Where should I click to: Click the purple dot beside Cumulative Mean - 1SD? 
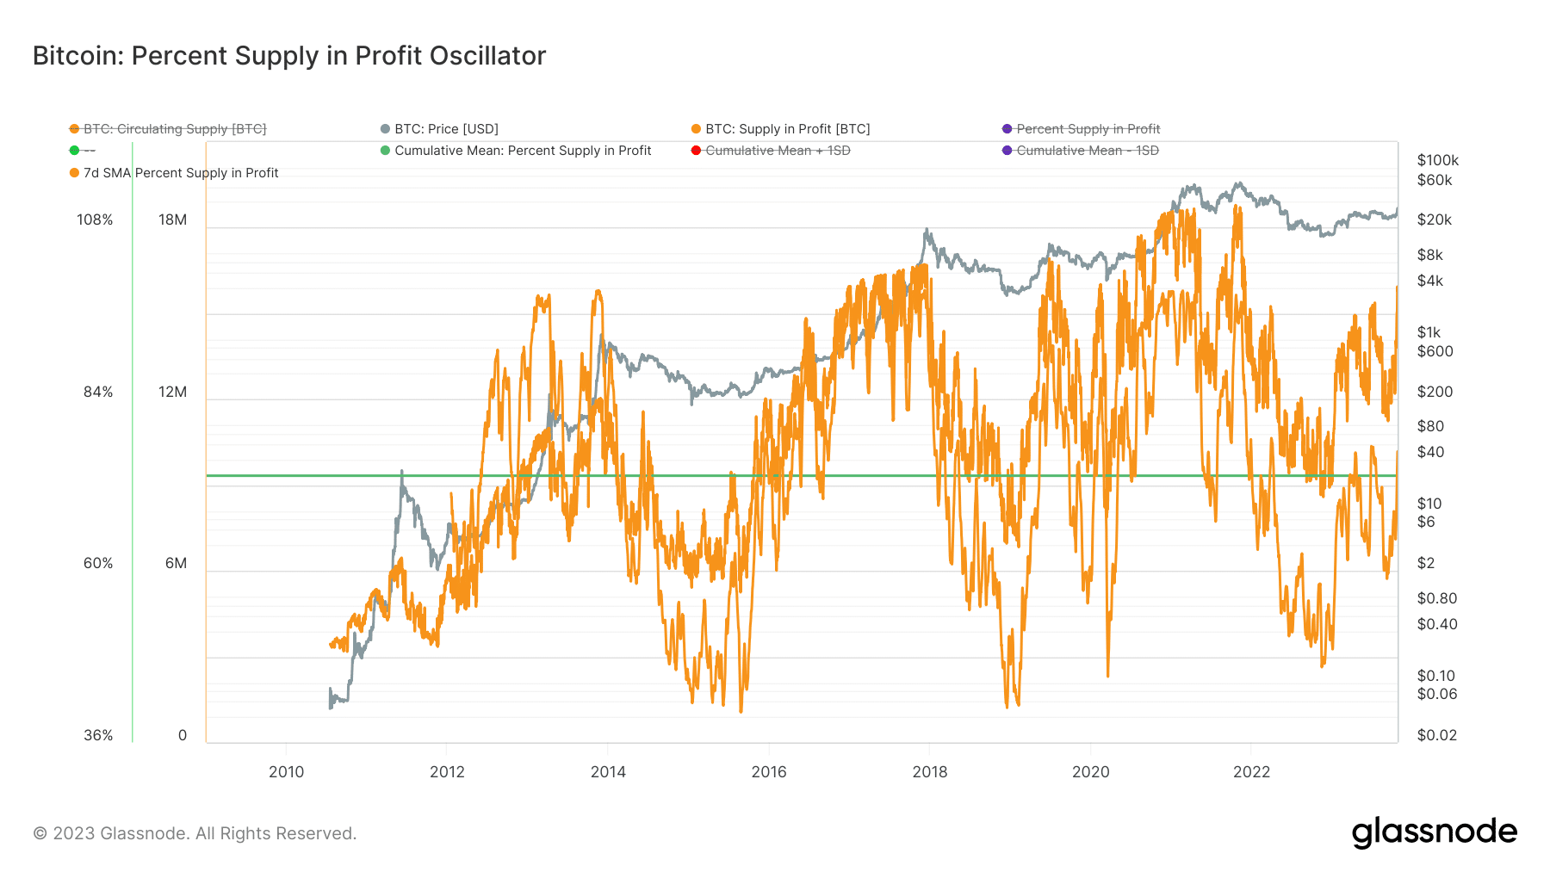point(1007,151)
